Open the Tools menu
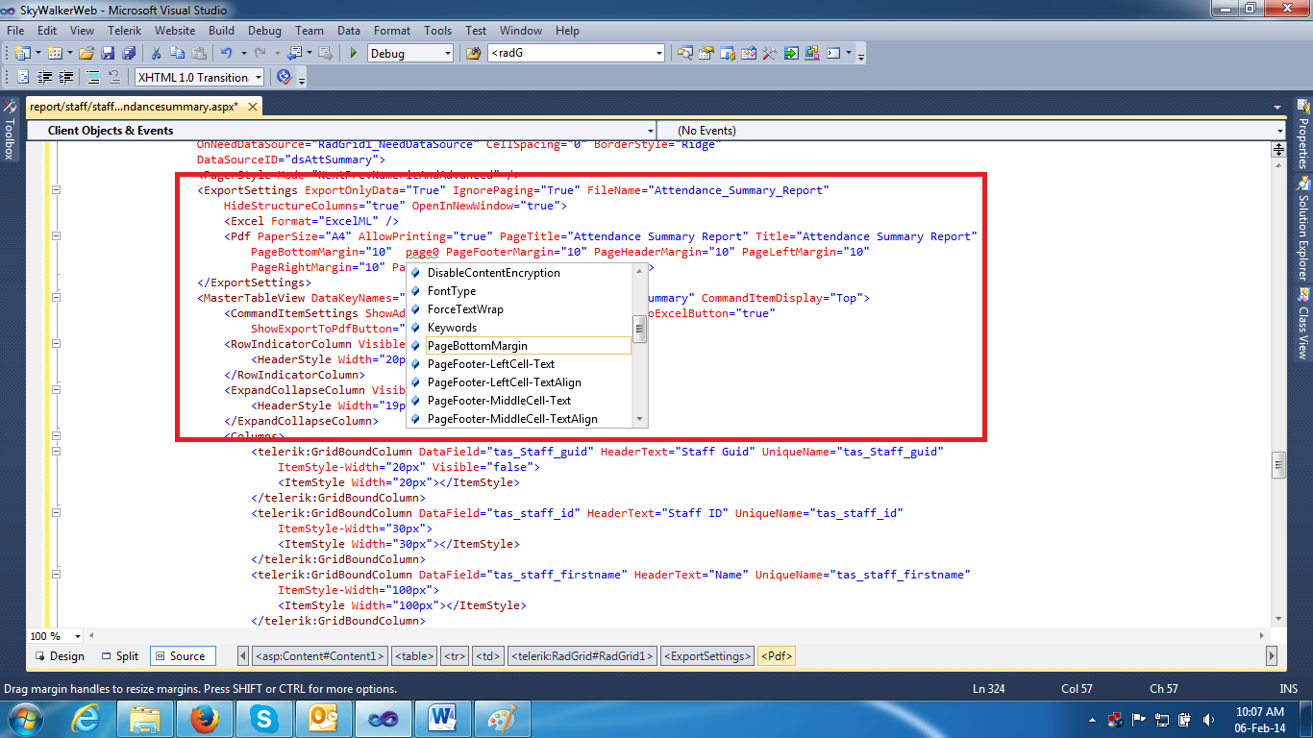 pos(437,31)
